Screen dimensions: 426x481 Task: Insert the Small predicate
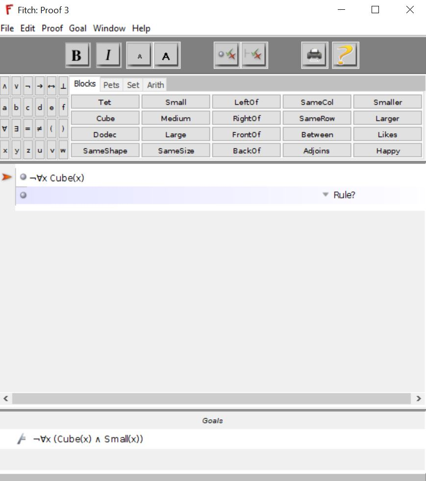(175, 102)
